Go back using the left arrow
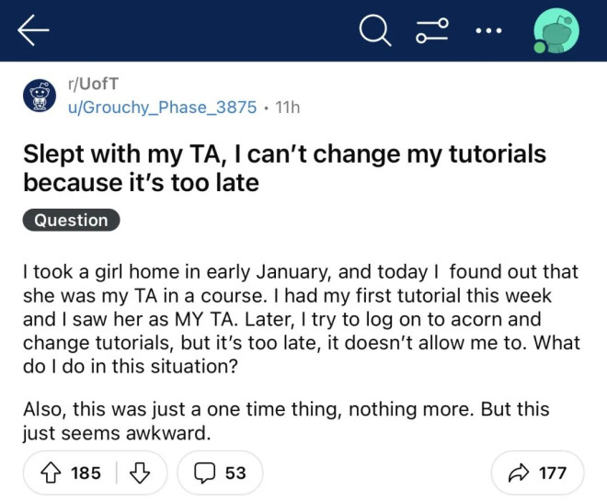 click(x=33, y=31)
